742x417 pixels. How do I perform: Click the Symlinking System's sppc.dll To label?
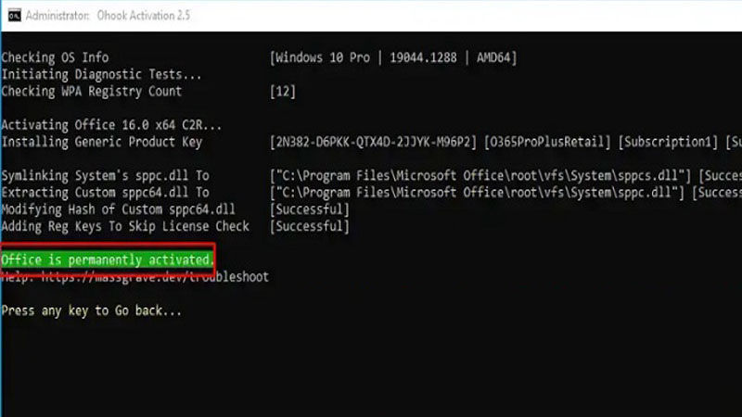click(105, 175)
